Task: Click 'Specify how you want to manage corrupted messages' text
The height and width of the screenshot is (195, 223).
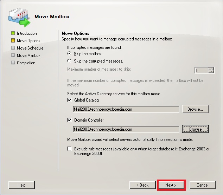Action: pyautogui.click(x=117, y=39)
